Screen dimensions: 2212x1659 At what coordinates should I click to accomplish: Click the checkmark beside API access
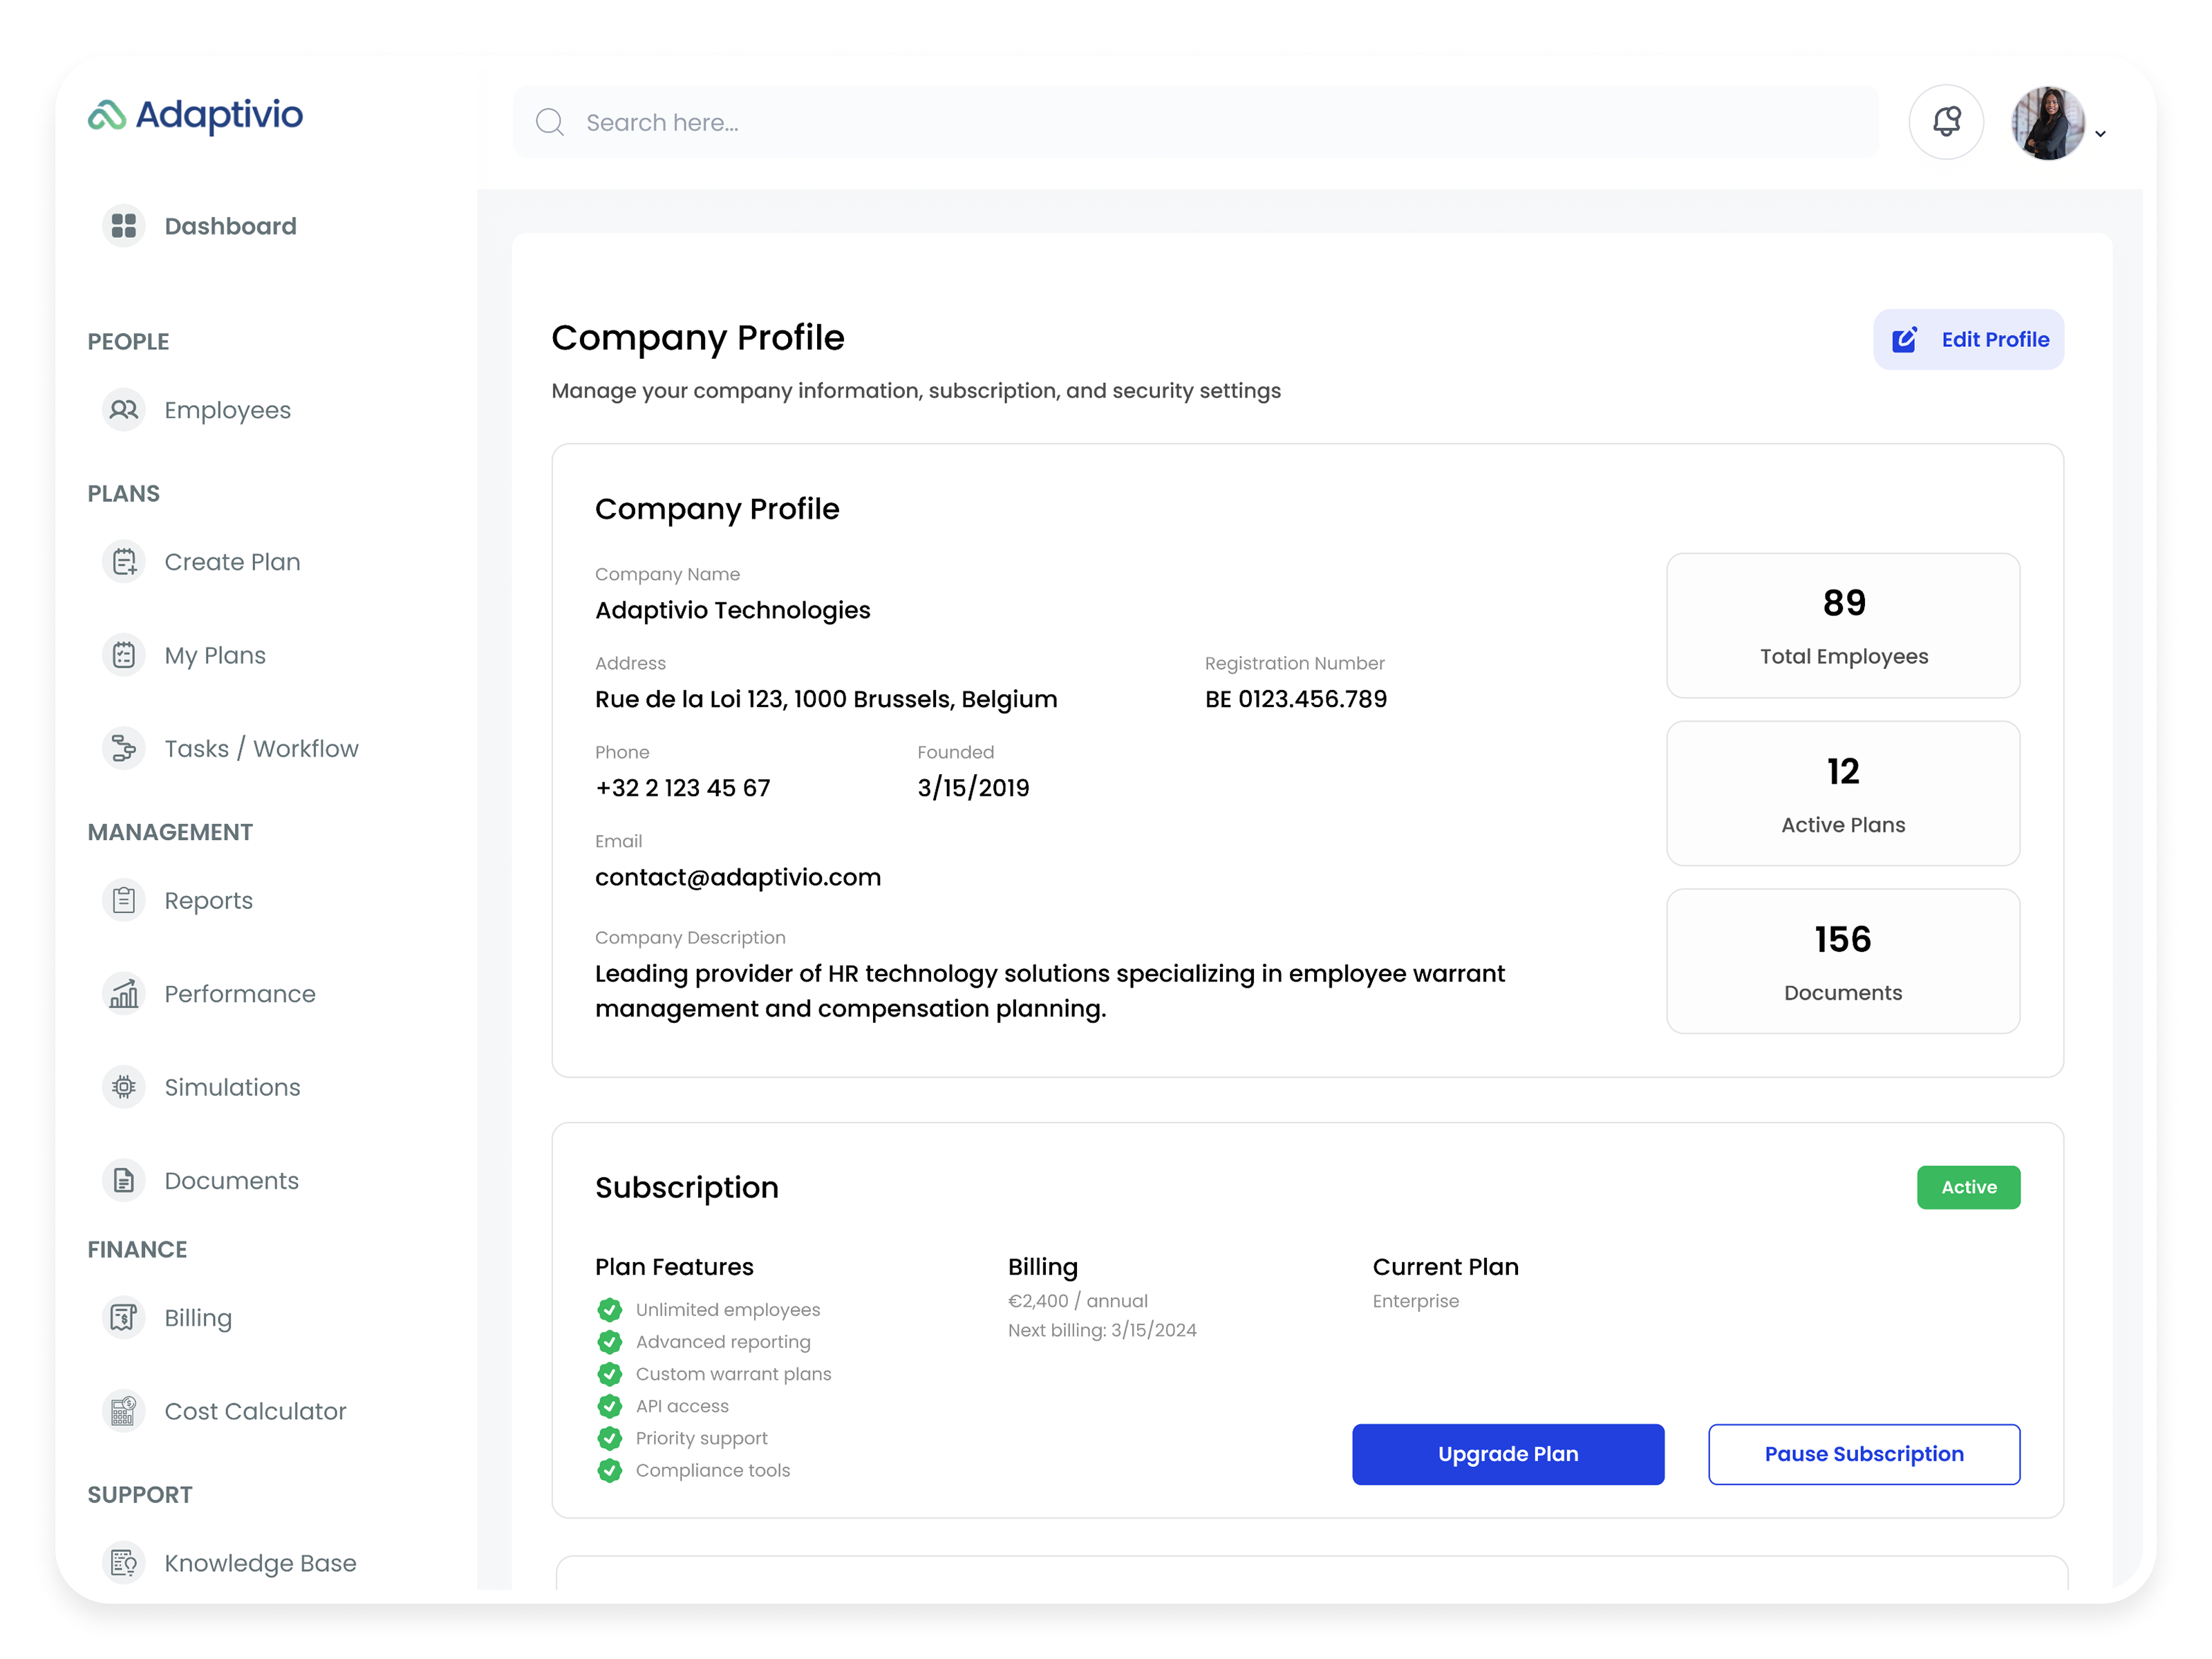(x=611, y=1406)
